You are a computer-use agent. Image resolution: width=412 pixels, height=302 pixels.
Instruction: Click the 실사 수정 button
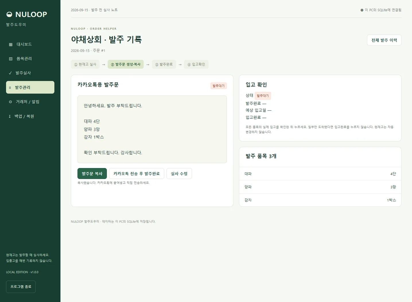click(x=179, y=174)
